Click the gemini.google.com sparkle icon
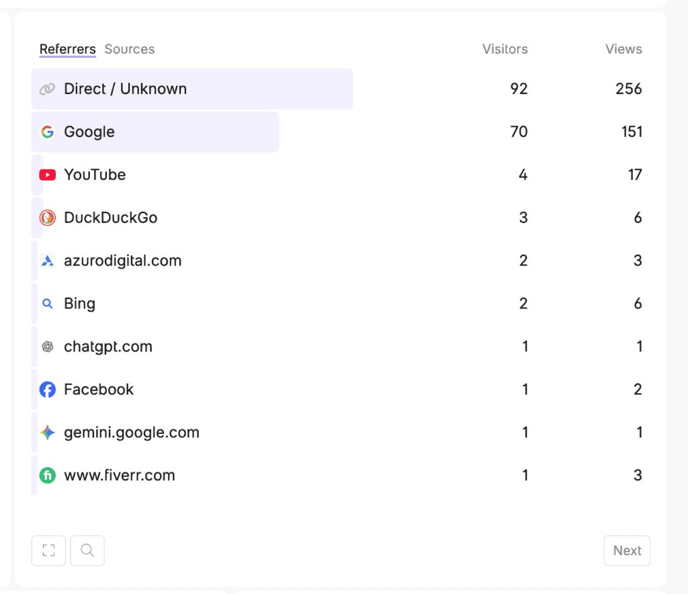Image resolution: width=688 pixels, height=594 pixels. 46,433
